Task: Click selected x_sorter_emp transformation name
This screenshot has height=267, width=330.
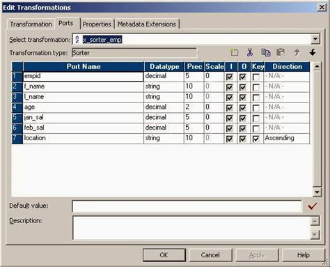Action: coord(102,40)
